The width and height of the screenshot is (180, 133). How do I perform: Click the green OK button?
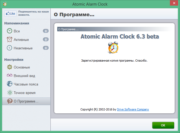point(163,125)
